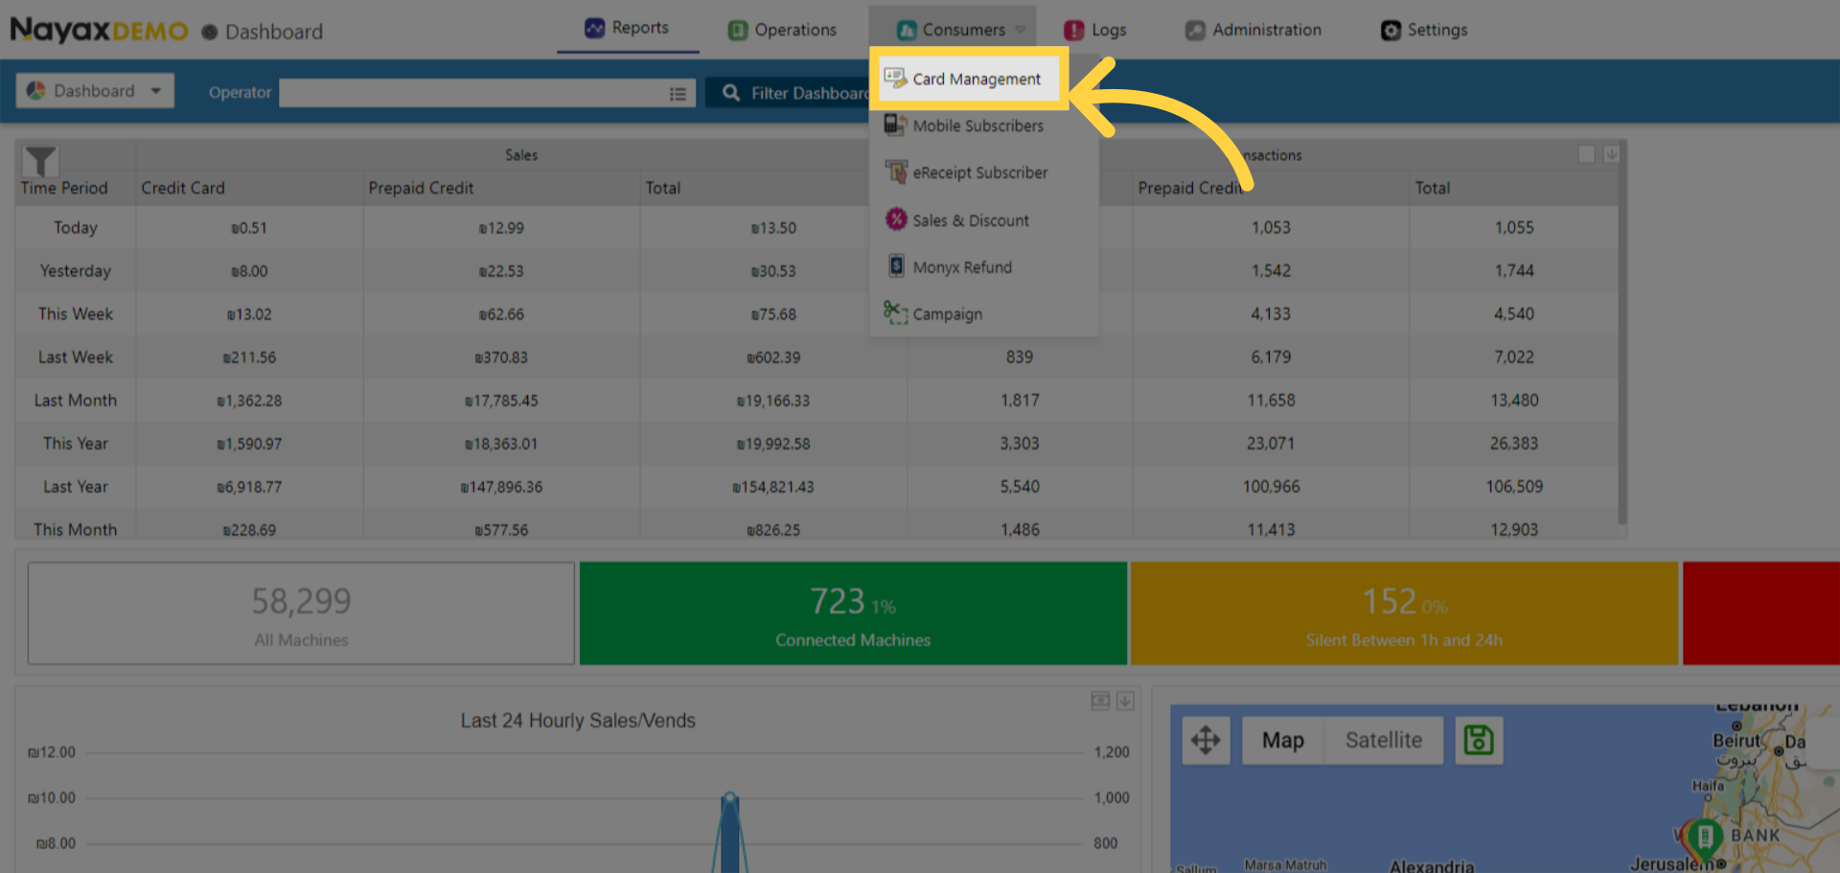Click the Nayax DEMO logo

pyautogui.click(x=99, y=31)
